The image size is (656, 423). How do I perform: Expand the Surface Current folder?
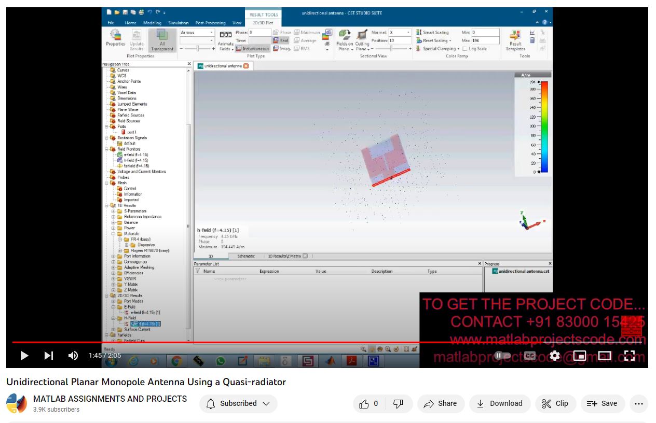[x=114, y=329]
